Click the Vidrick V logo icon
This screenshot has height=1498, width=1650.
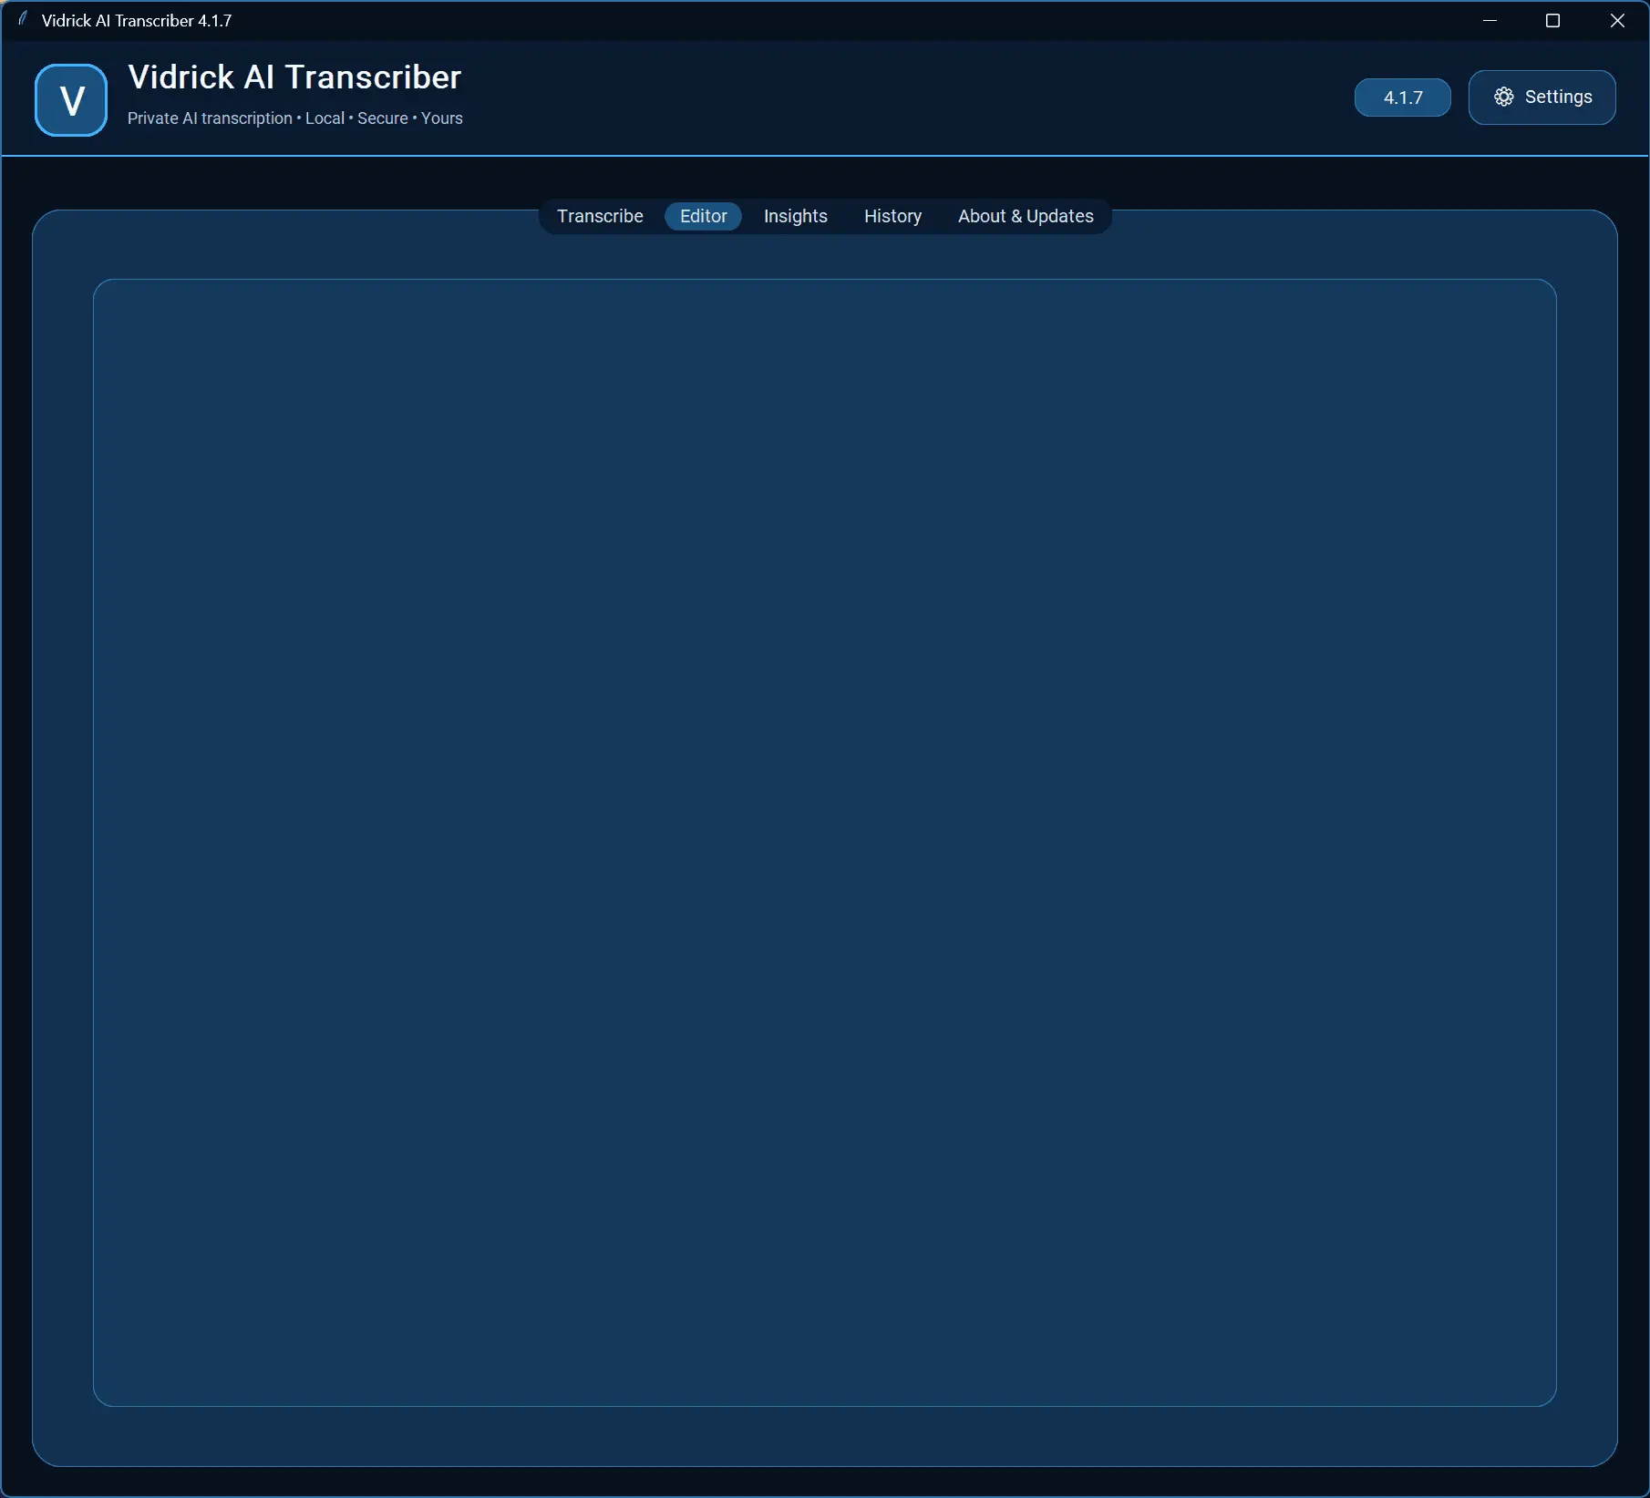click(x=71, y=99)
